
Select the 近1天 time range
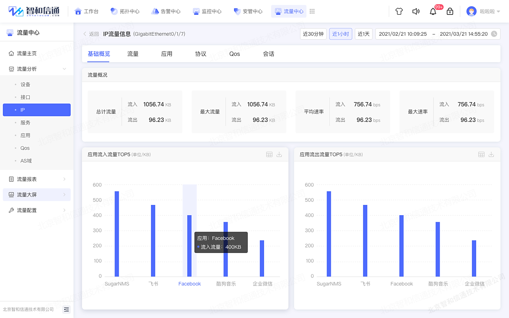(x=364, y=34)
